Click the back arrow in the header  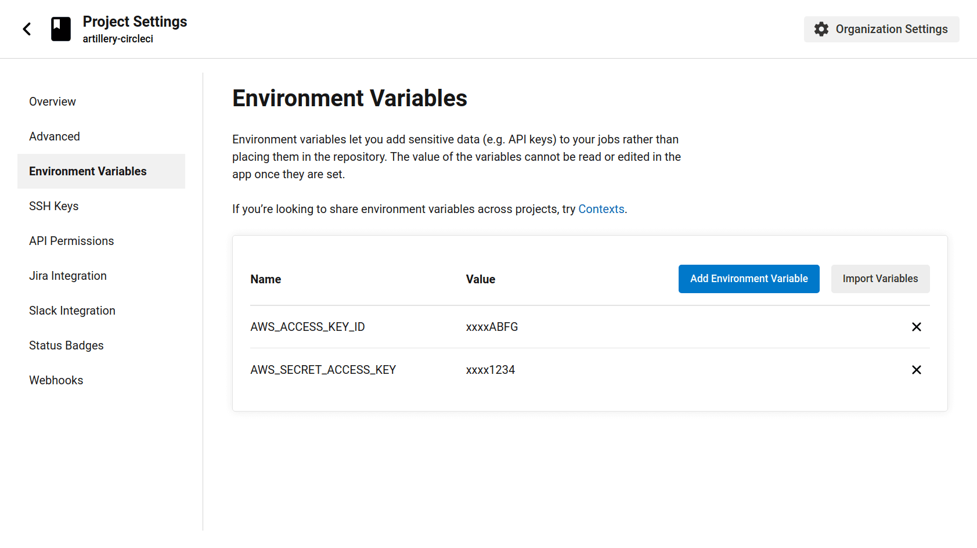tap(27, 28)
